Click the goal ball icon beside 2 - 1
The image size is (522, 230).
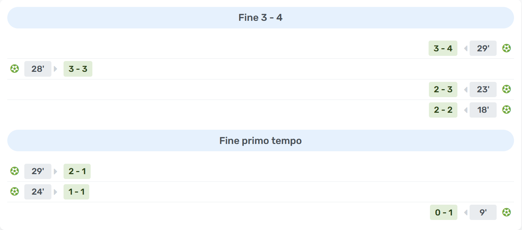coord(15,171)
